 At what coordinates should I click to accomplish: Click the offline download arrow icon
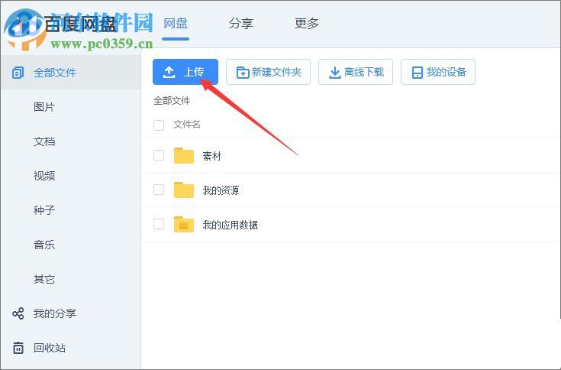[334, 73]
